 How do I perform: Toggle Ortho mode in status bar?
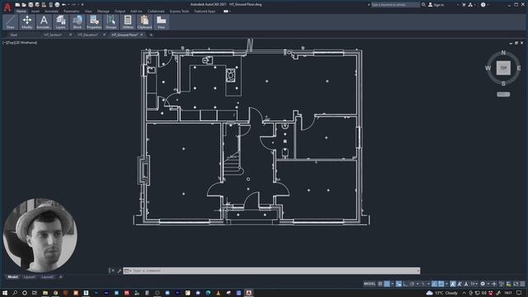[x=406, y=284]
